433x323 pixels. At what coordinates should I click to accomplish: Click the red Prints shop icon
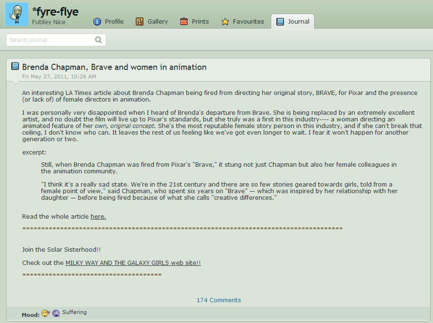184,22
